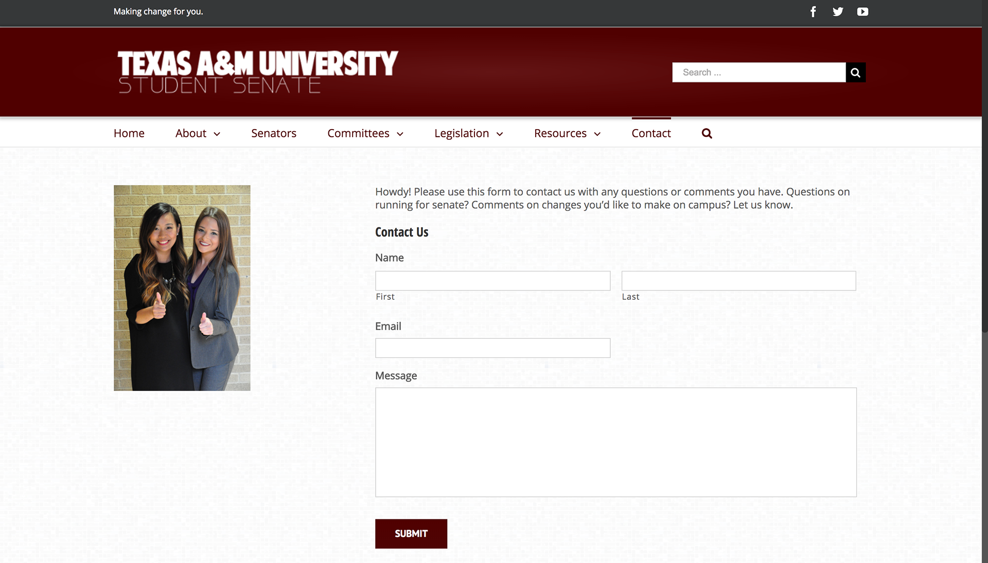Select the Contact nav item
Screen dimensions: 988x563
point(651,133)
